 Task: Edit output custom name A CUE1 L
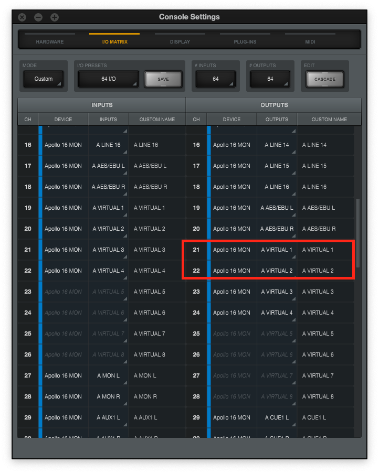[325, 417]
